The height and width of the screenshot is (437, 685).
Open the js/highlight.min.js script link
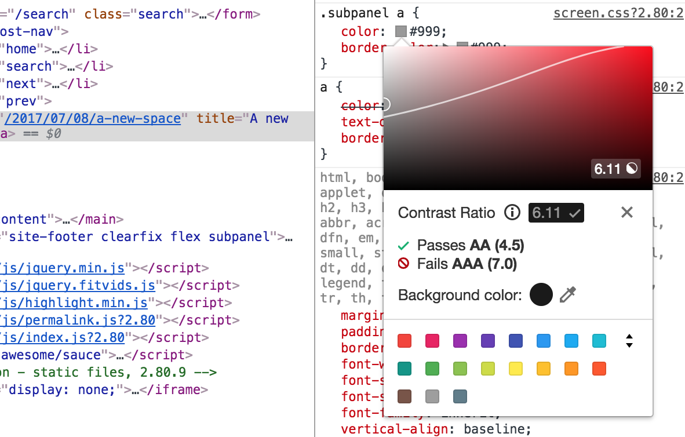(74, 303)
